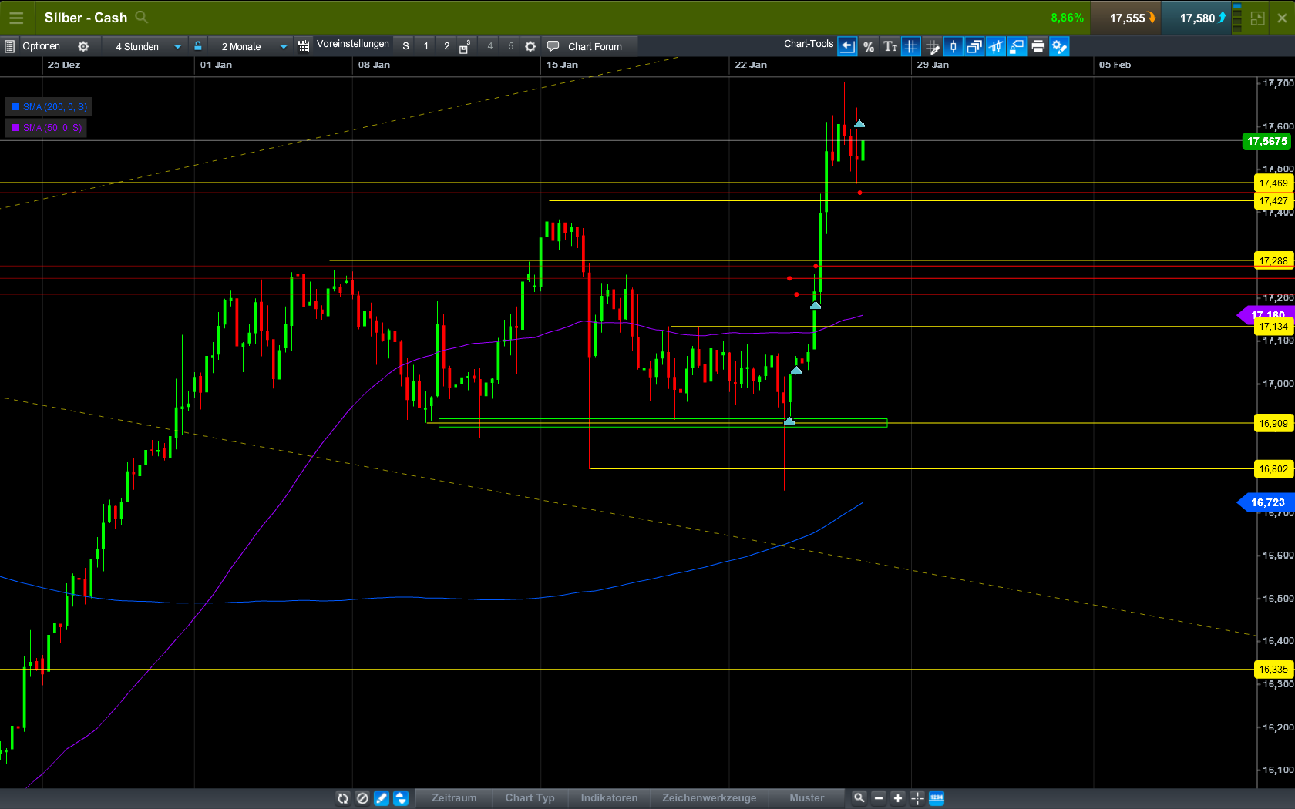
Task: Click the magnifier search icon beside Silber - Cash
Action: coord(140,17)
